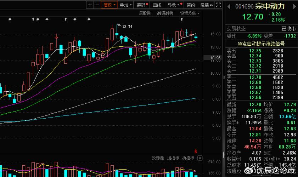Image resolution: width=298 pixels, height=177 pixels.
Task: Click the 13.74 high price marker
Action: coord(127,27)
